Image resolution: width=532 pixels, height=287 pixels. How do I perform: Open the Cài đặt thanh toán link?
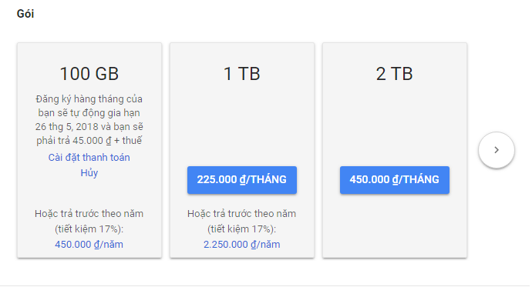pos(89,158)
